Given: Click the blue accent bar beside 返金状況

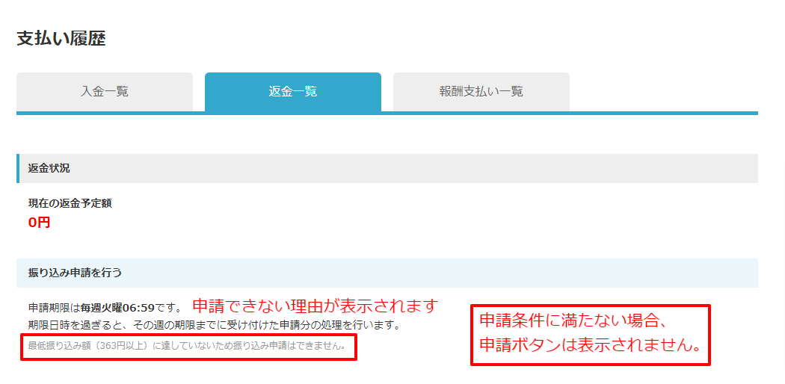Looking at the screenshot, I should pyautogui.click(x=17, y=169).
